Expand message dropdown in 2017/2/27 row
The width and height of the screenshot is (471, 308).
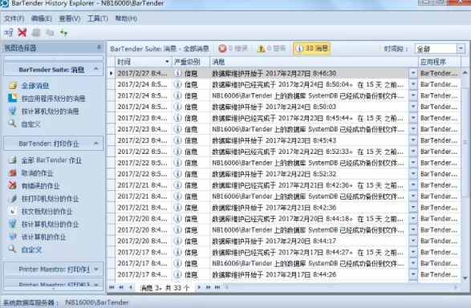tap(413, 73)
